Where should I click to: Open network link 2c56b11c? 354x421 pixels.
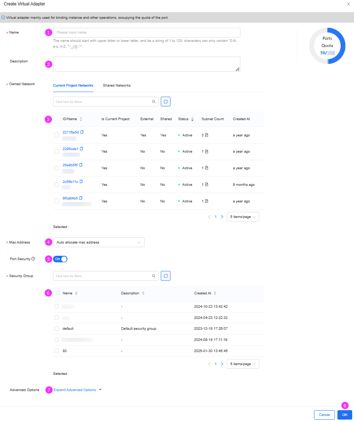70,181
